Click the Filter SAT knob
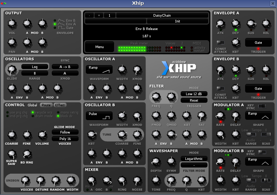 202,115
